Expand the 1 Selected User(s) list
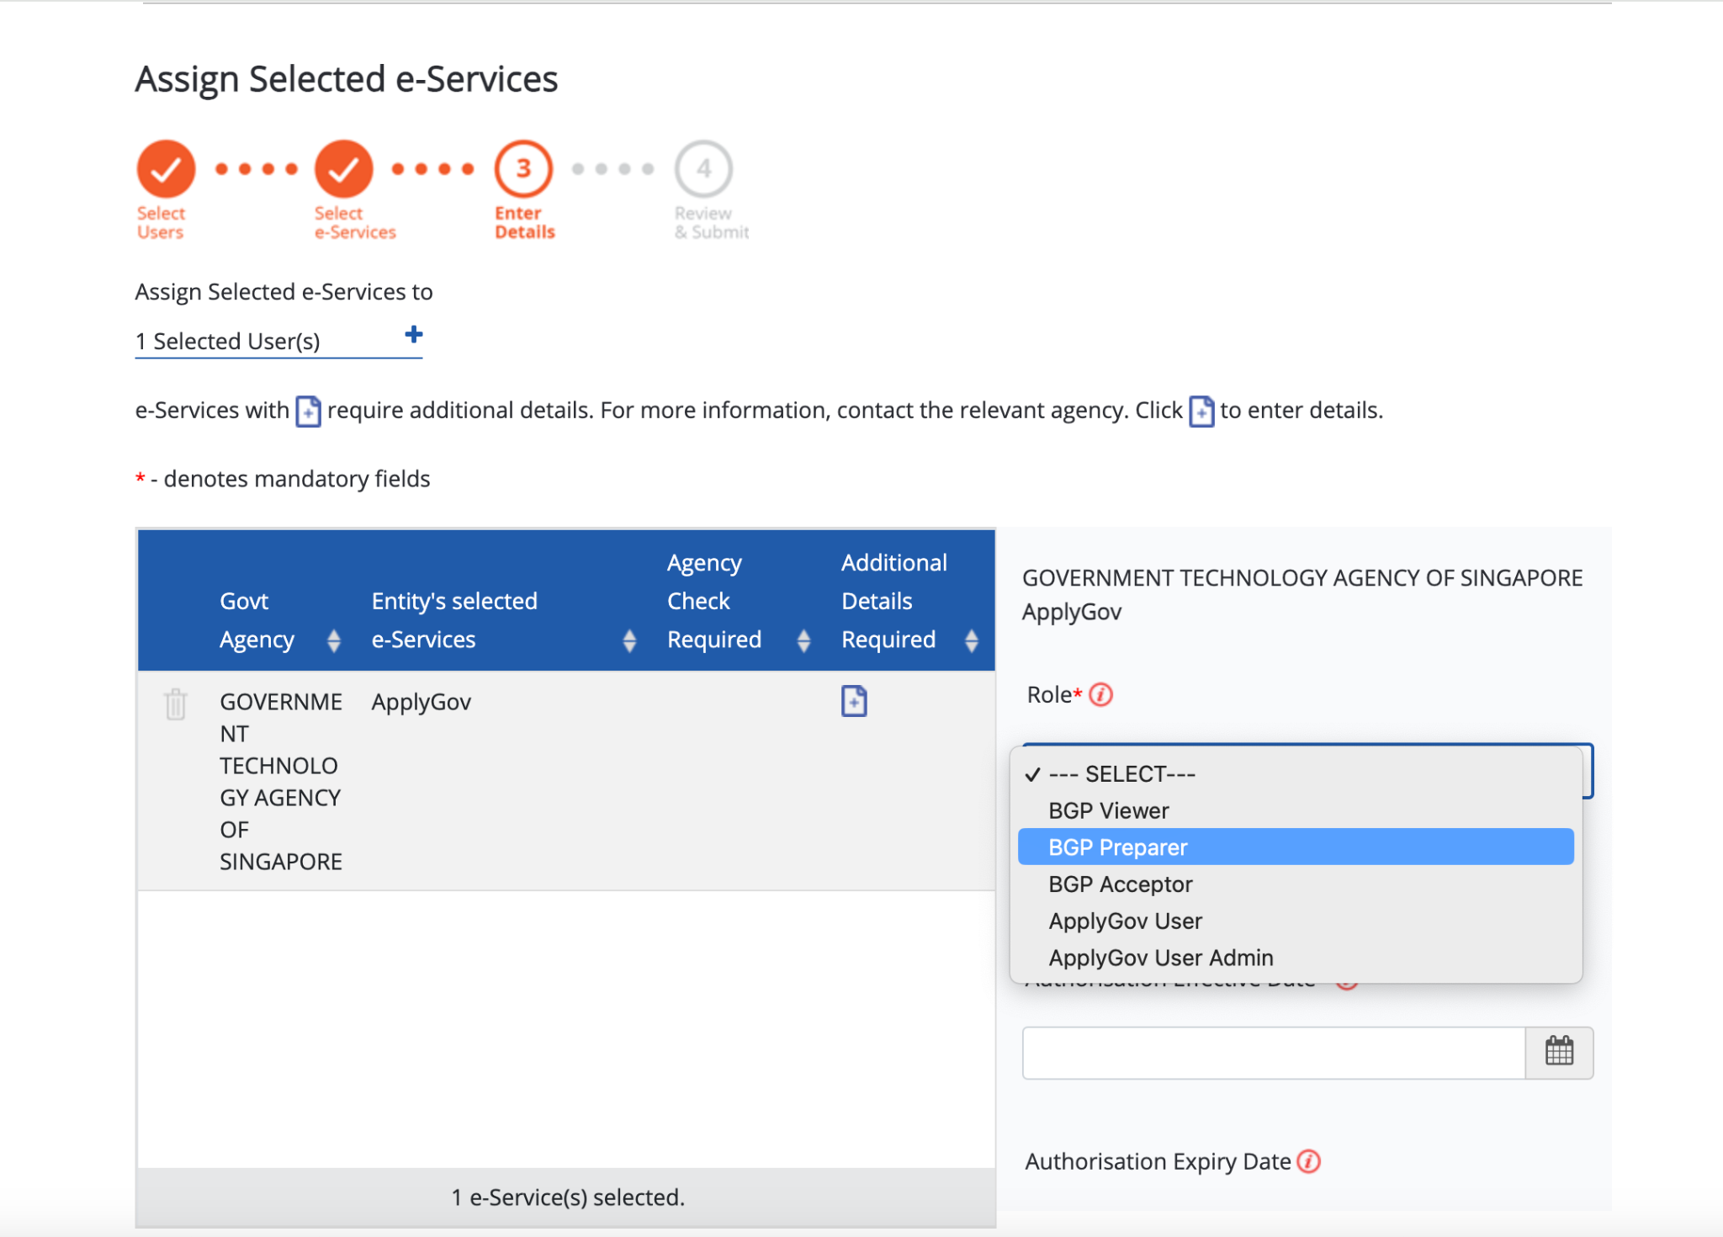 (278, 341)
